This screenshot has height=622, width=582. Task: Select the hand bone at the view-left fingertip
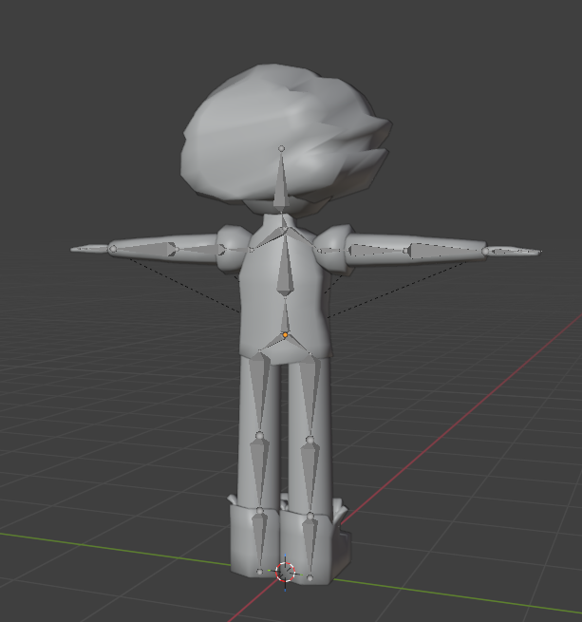(90, 249)
